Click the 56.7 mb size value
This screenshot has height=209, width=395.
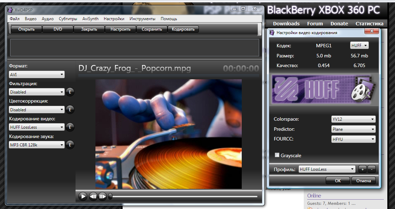(x=359, y=56)
